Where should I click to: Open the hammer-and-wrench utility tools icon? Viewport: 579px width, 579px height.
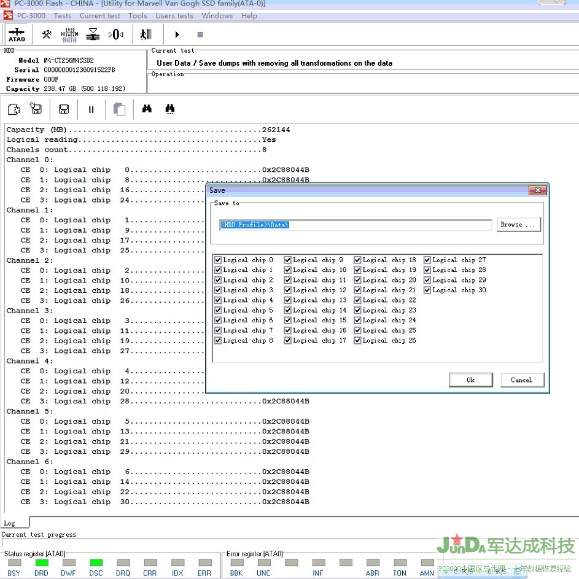47,34
